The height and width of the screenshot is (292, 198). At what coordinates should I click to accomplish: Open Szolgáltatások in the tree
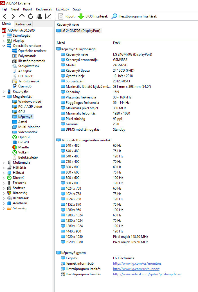coord(26,66)
